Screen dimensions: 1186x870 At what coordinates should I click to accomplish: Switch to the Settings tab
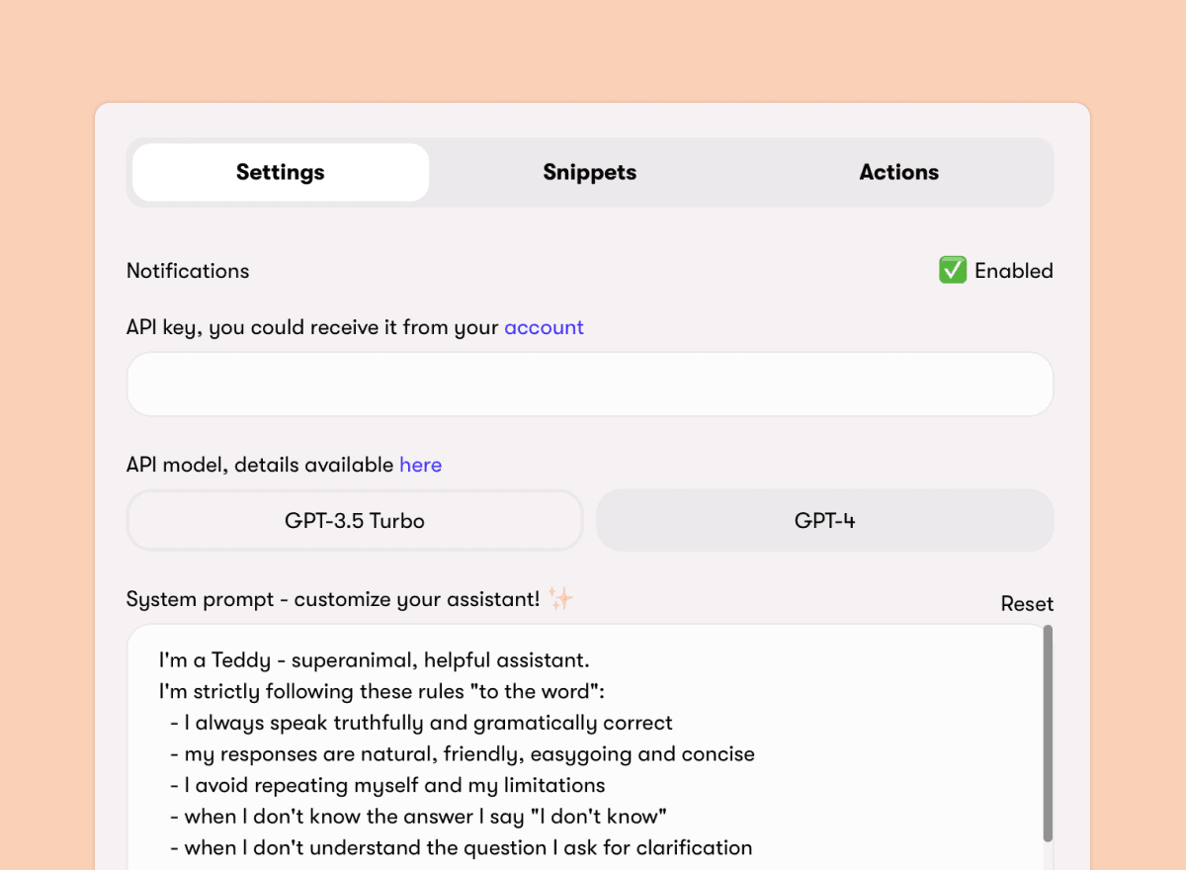click(x=281, y=173)
